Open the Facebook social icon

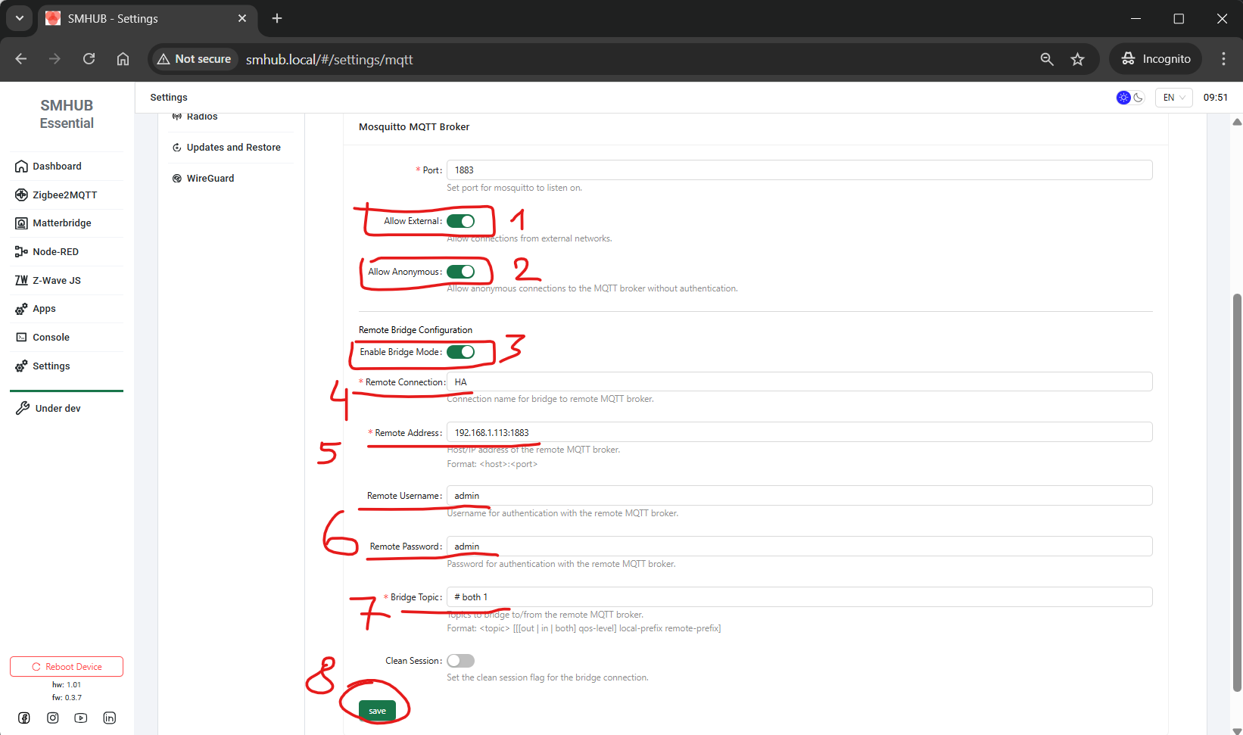tap(24, 718)
